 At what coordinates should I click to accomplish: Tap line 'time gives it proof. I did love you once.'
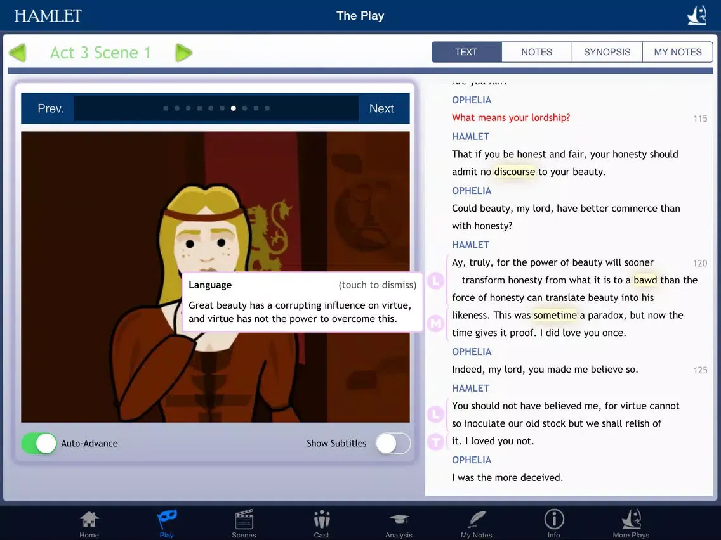[x=539, y=333]
